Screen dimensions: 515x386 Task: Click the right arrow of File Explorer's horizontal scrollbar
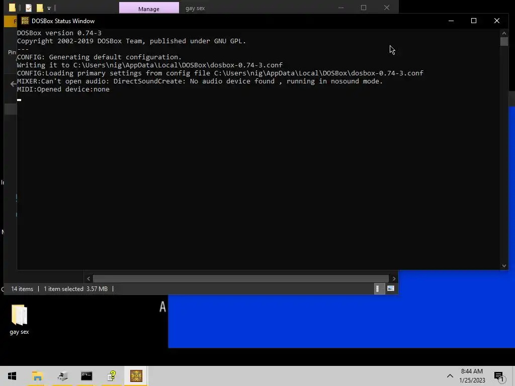(x=394, y=278)
